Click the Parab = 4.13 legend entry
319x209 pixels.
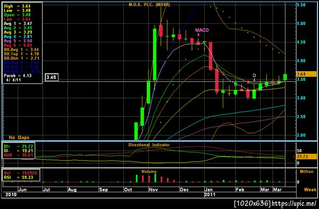pos(18,75)
